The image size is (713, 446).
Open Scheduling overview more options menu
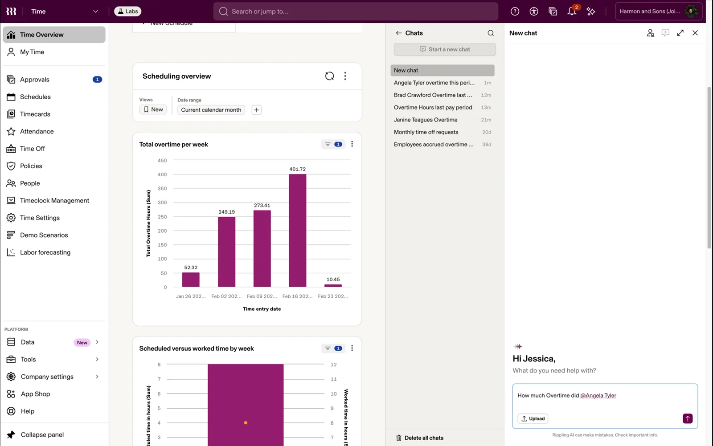click(x=345, y=76)
